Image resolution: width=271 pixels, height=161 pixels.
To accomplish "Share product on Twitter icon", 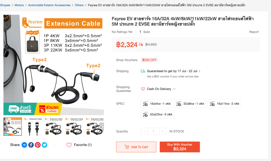I will [x=45, y=145].
